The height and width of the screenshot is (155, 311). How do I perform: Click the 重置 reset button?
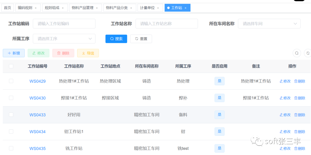(141, 39)
